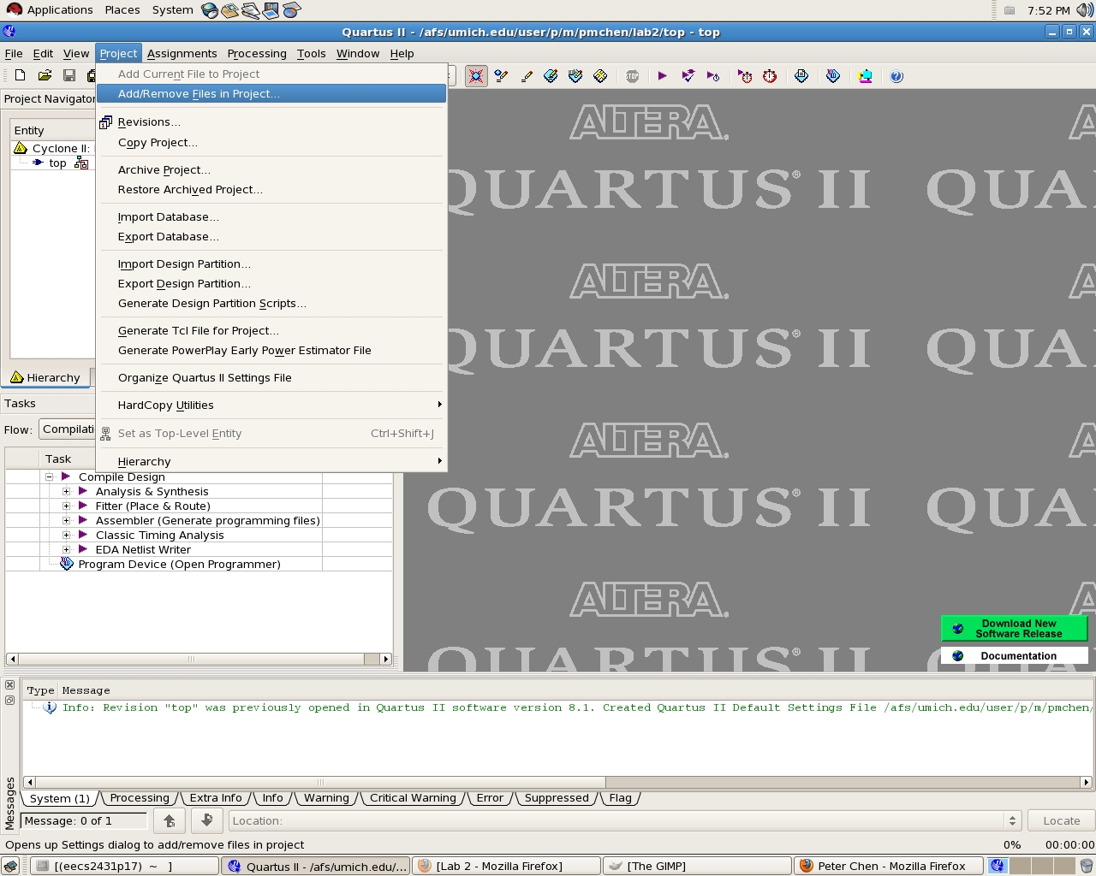Click the info icon in message row
The width and height of the screenshot is (1096, 876).
tap(50, 707)
